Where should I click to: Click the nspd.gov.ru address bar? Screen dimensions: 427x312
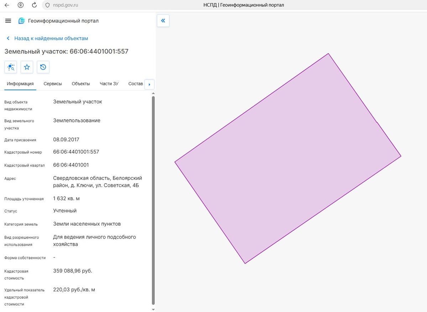(65, 5)
